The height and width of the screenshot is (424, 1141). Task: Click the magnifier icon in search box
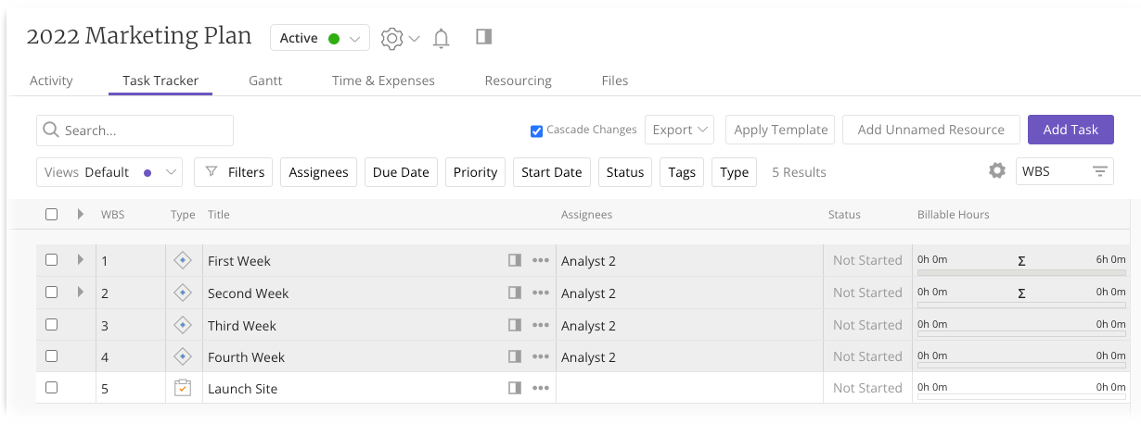tap(51, 130)
